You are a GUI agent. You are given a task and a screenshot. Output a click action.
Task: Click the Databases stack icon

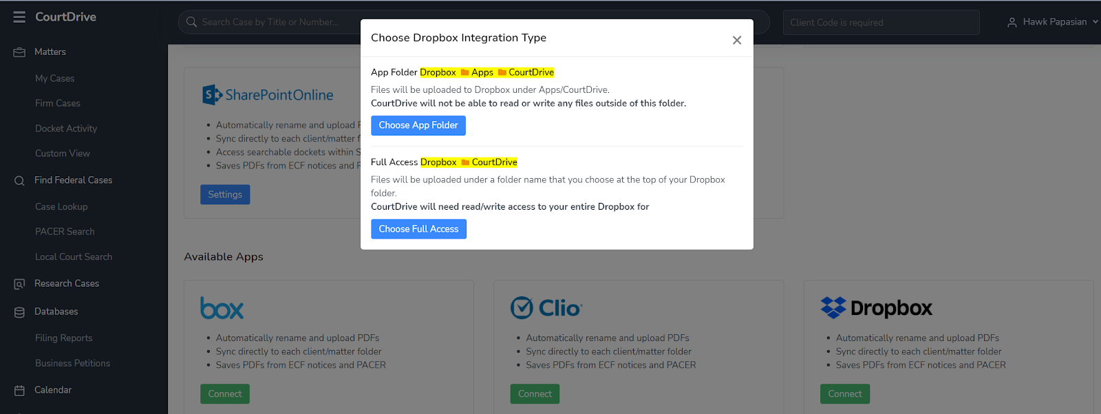coord(19,312)
